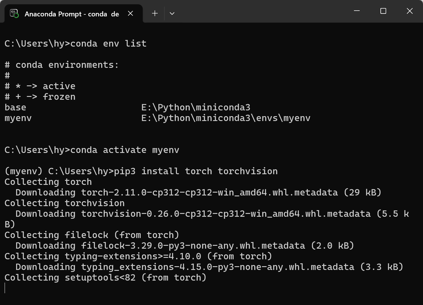Select the Anaconda Prompt tab title
The width and height of the screenshot is (423, 305).
tap(72, 14)
